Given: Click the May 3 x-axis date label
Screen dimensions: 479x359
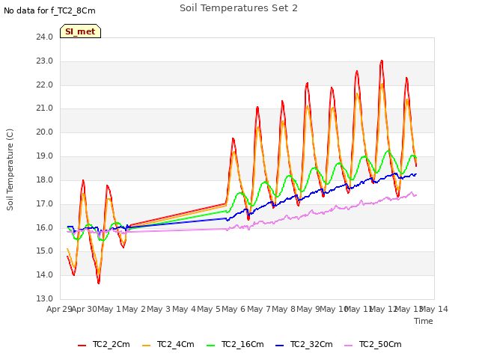Looking at the screenshot, I should 159,309.
